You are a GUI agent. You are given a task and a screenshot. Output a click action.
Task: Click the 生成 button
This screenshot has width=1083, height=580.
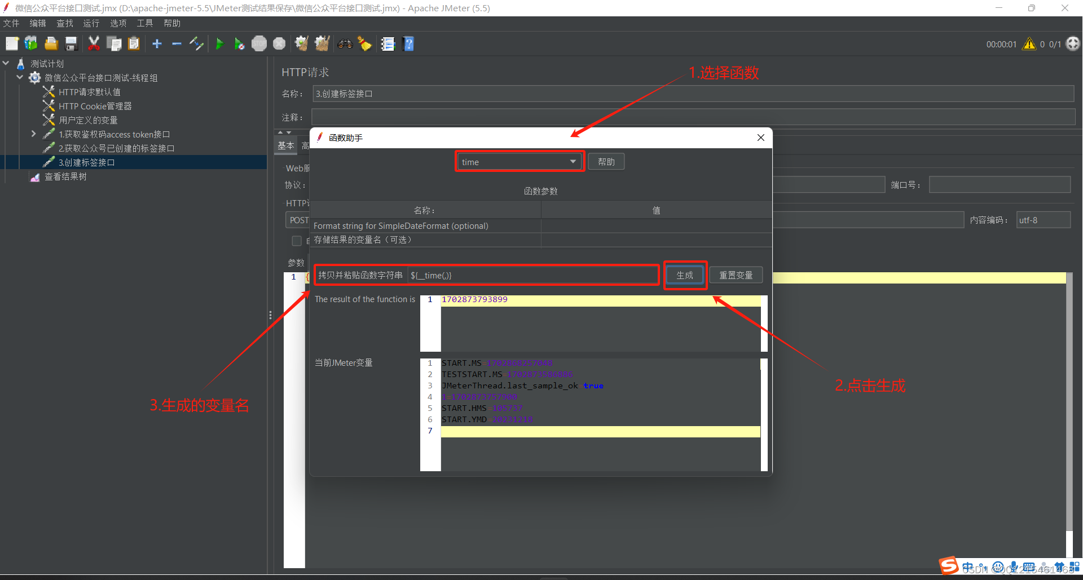(685, 275)
